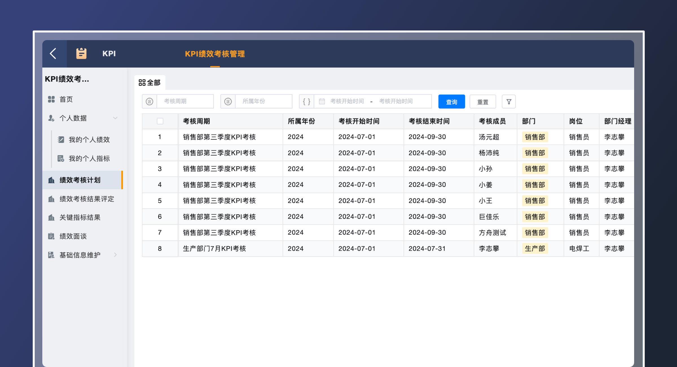Open the filter funnel icon beside 重置

509,101
